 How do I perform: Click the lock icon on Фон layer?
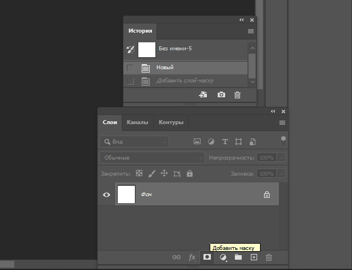pos(267,194)
